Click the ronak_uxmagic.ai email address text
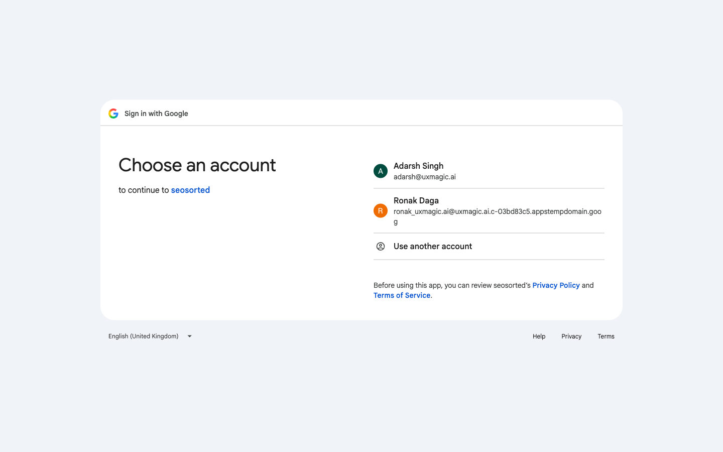The width and height of the screenshot is (723, 452). 498,216
